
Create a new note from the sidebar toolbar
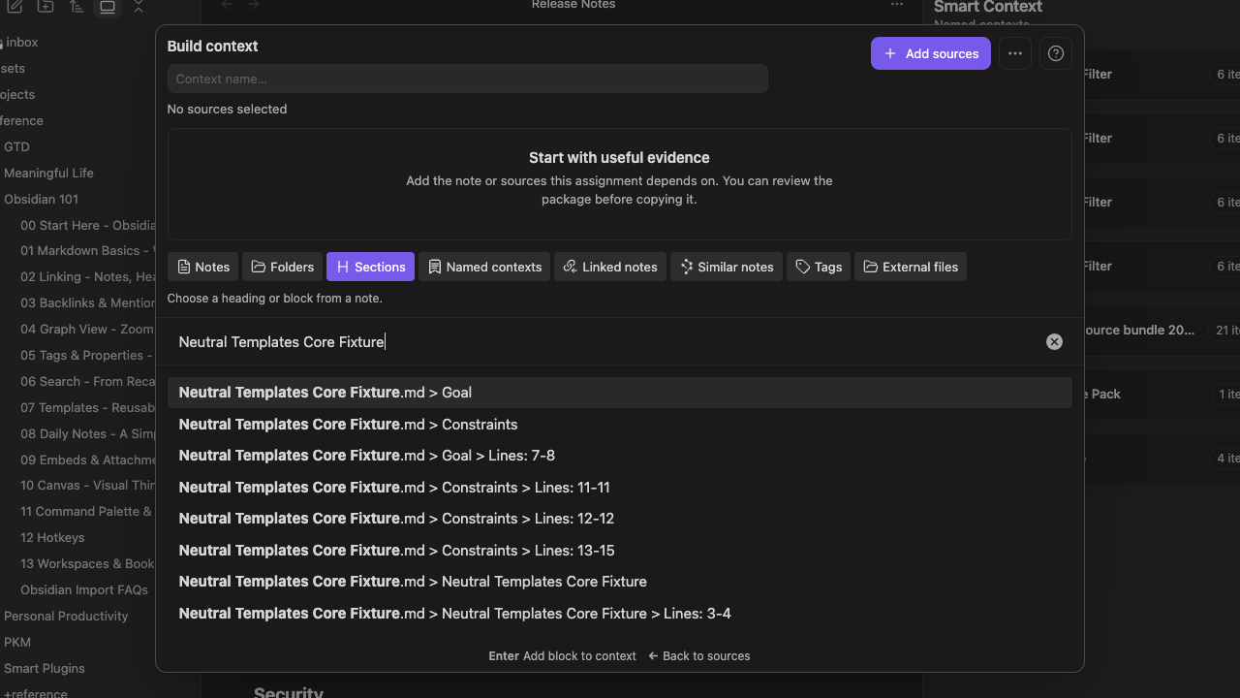(x=15, y=6)
